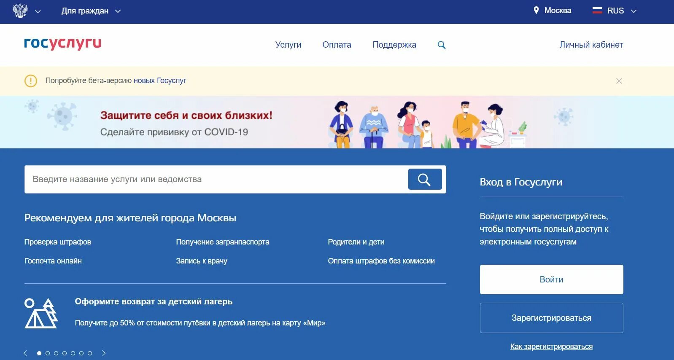Open 'Личный кабинет'

tap(591, 45)
